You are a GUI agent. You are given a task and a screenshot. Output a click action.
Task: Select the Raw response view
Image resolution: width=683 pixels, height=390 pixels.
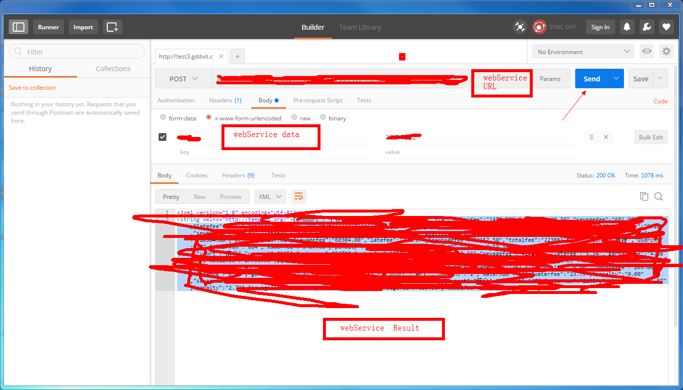pos(200,196)
